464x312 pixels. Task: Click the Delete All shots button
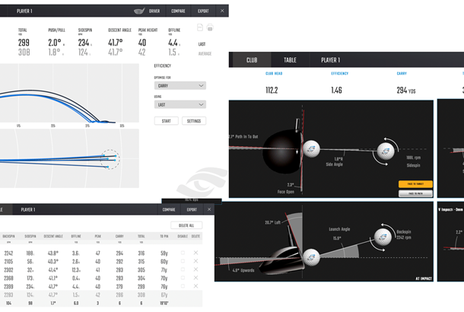[x=186, y=225]
